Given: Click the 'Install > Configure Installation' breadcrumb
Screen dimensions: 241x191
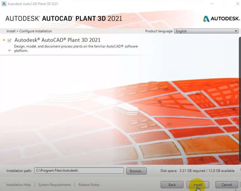Looking at the screenshot, I should [x=29, y=31].
